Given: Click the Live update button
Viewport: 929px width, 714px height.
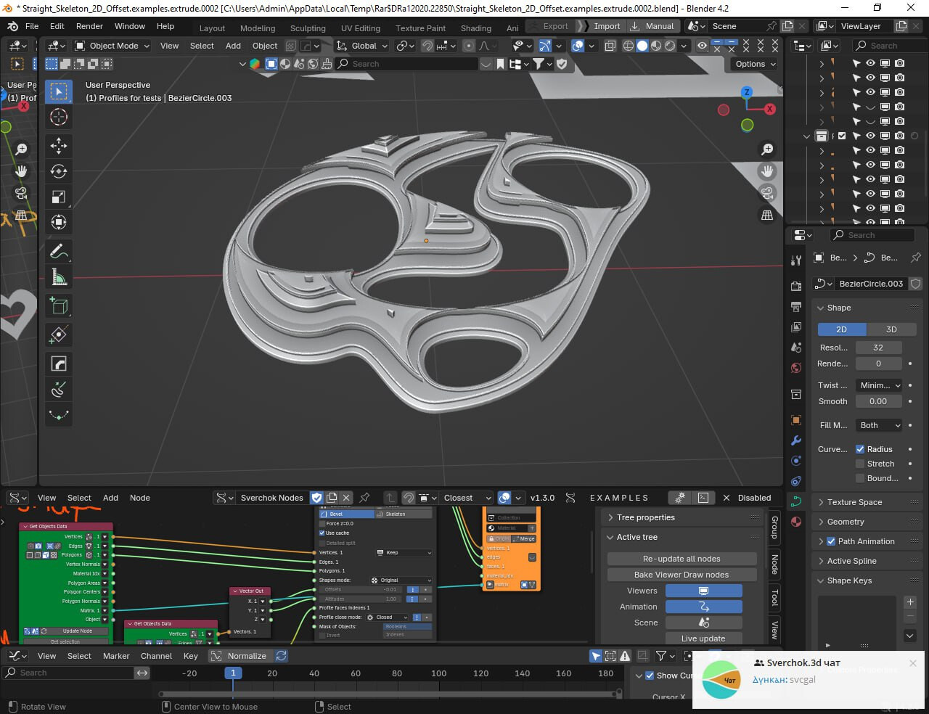Looking at the screenshot, I should (x=703, y=639).
